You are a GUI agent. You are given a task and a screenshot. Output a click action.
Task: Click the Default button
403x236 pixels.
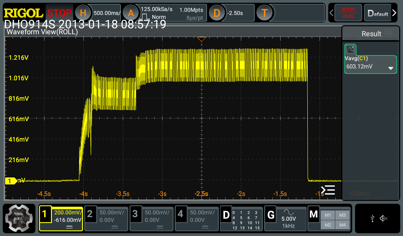point(377,13)
